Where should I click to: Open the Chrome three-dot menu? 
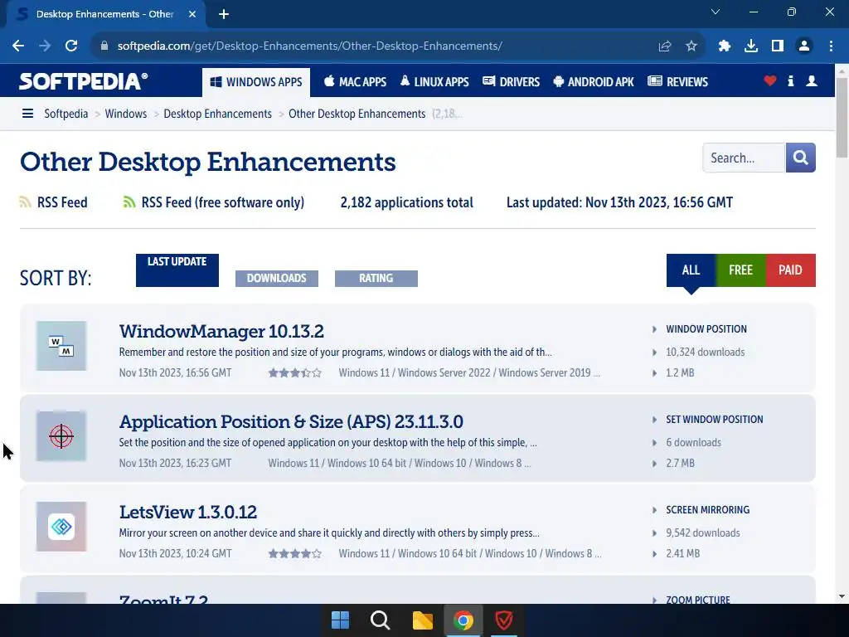tap(831, 46)
